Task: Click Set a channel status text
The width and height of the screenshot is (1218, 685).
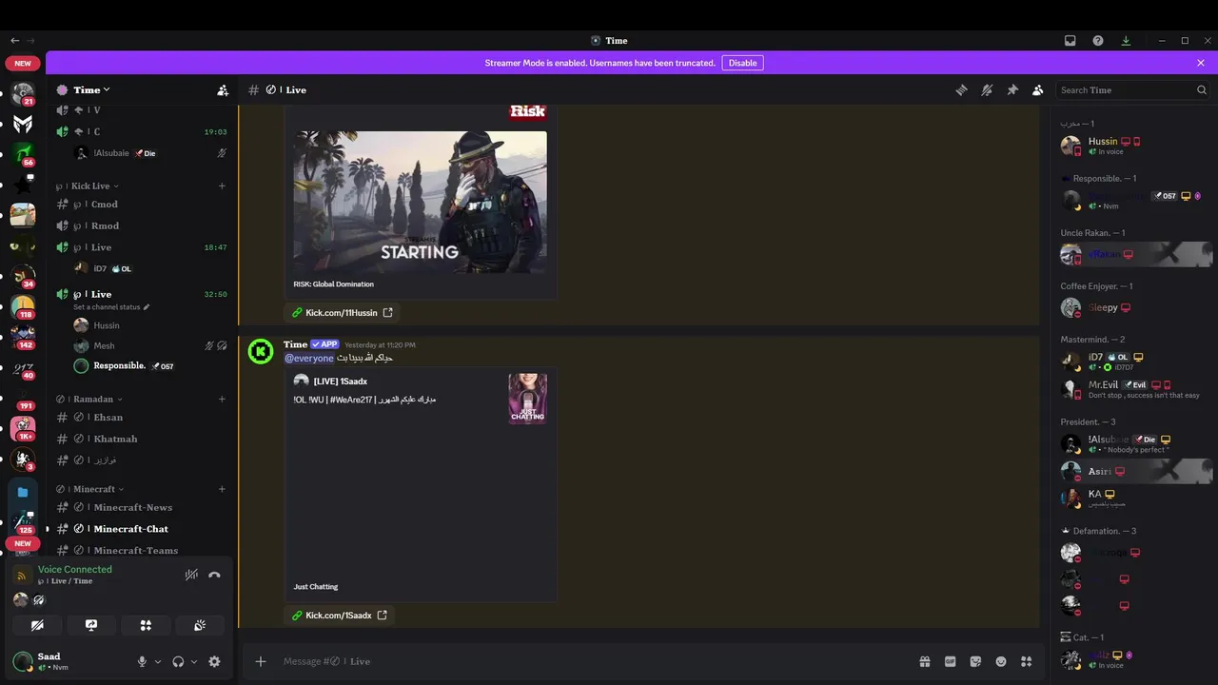Action: 111,307
